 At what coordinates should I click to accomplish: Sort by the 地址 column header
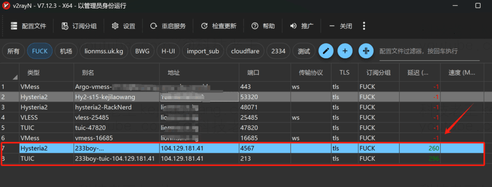[199, 73]
